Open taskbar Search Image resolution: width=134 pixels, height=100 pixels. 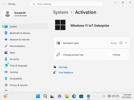coord(45,96)
